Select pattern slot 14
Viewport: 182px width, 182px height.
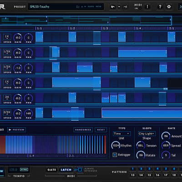pos(141,175)
